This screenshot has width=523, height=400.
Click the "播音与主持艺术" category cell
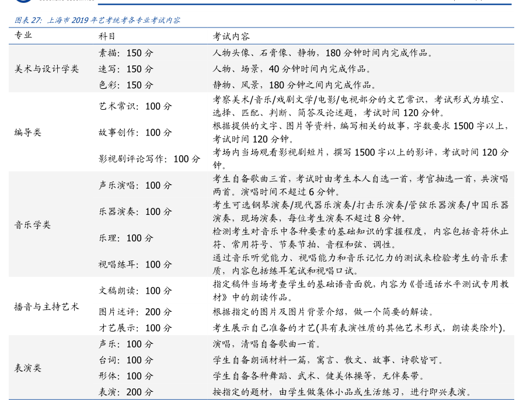tap(46, 307)
